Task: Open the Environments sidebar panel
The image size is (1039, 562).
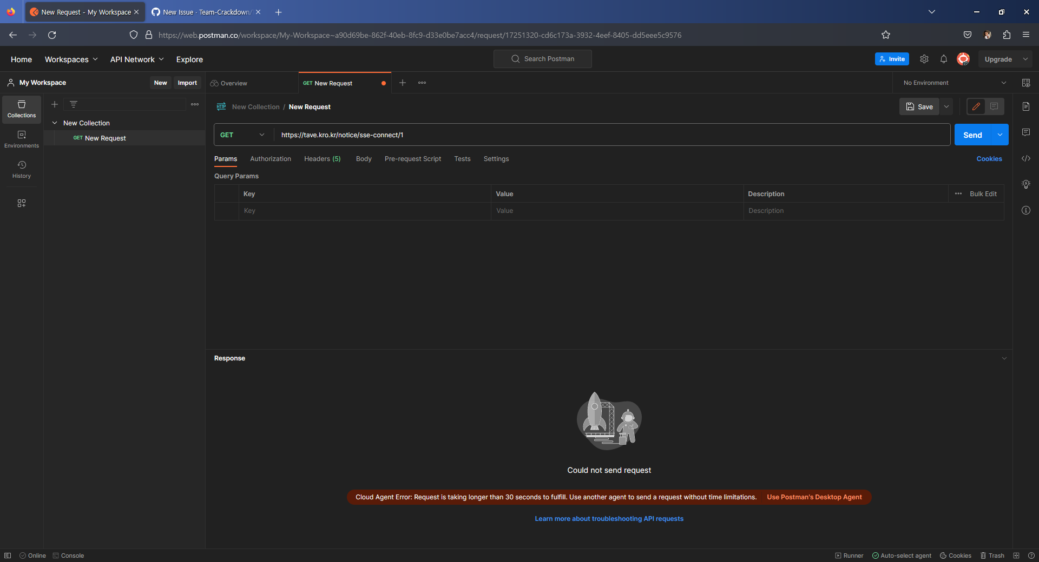Action: 22,139
